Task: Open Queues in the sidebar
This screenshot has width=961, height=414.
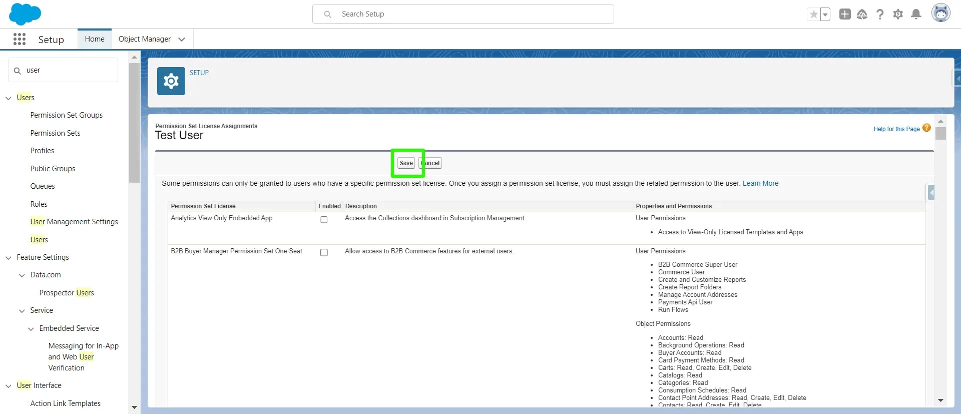Action: (x=43, y=186)
